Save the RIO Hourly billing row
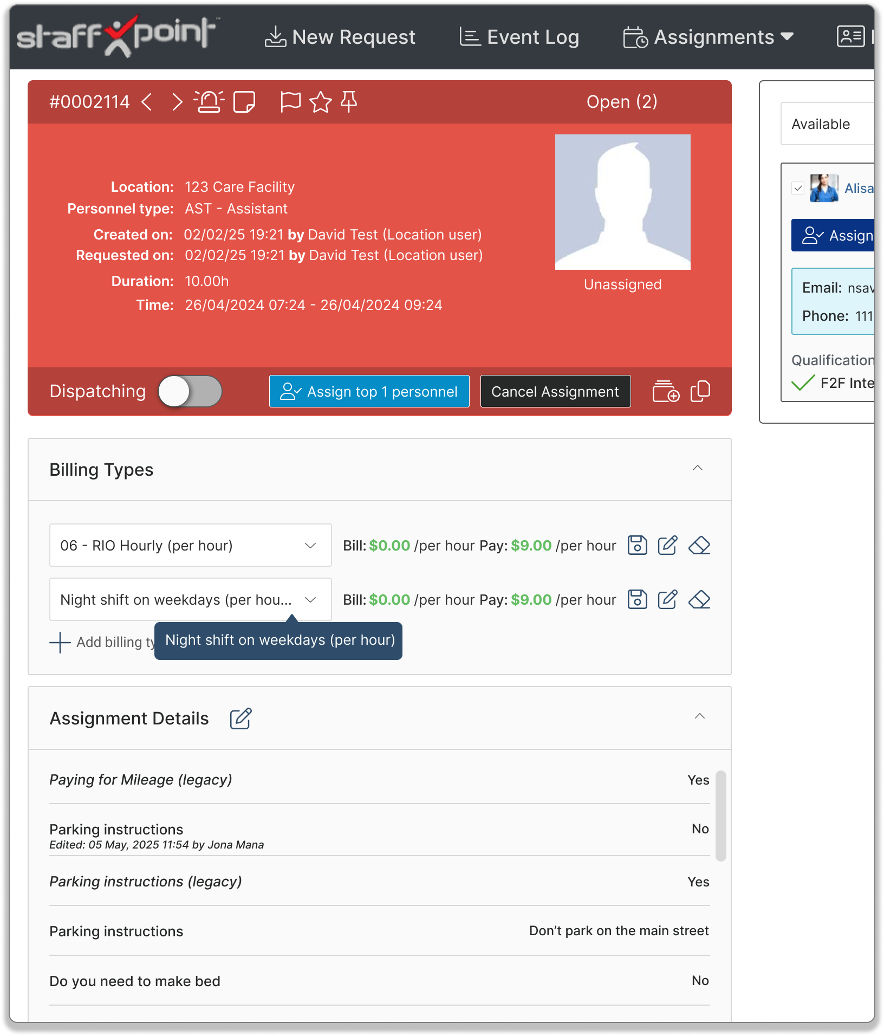Viewport: 884px width, 1036px height. 637,546
